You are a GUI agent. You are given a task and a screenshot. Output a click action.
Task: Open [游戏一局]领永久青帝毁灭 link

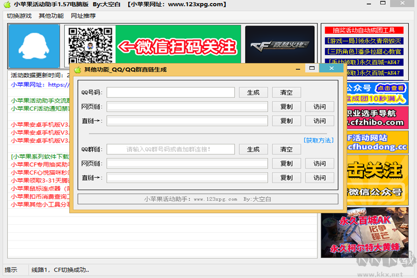point(364,41)
